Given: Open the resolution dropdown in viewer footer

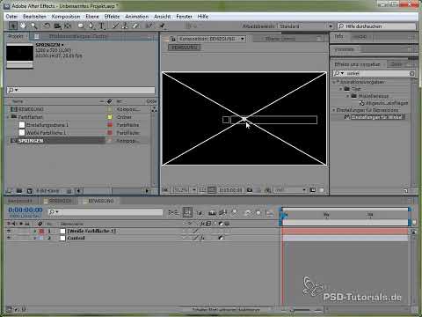Looking at the screenshot, I should tap(290, 190).
